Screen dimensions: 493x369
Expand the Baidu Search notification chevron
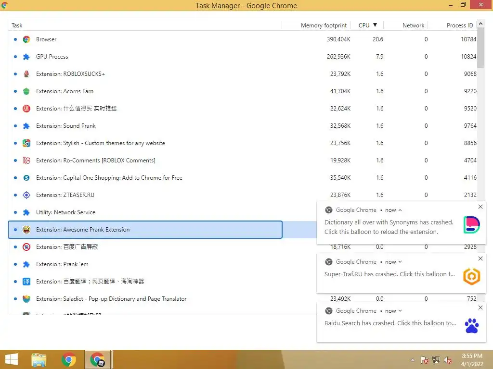[400, 311]
